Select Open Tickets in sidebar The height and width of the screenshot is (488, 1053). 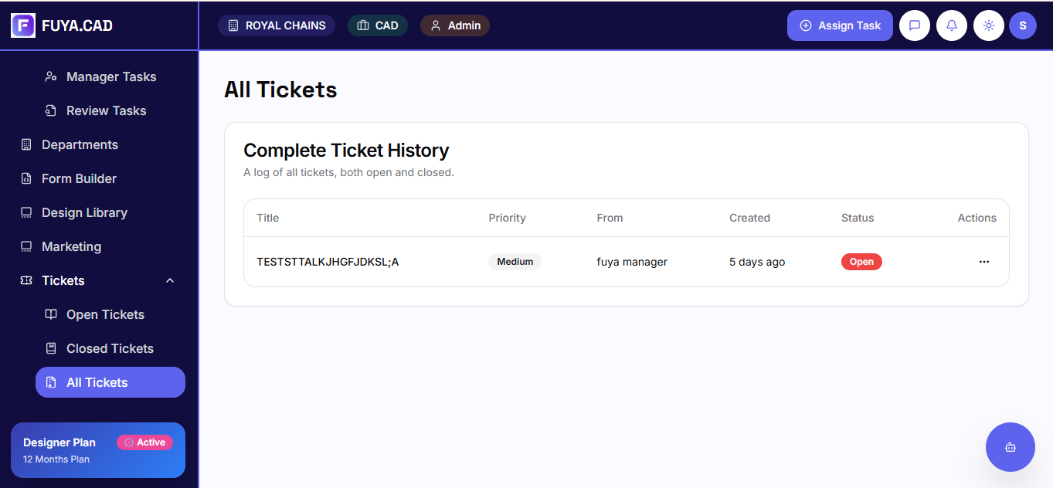click(x=105, y=314)
